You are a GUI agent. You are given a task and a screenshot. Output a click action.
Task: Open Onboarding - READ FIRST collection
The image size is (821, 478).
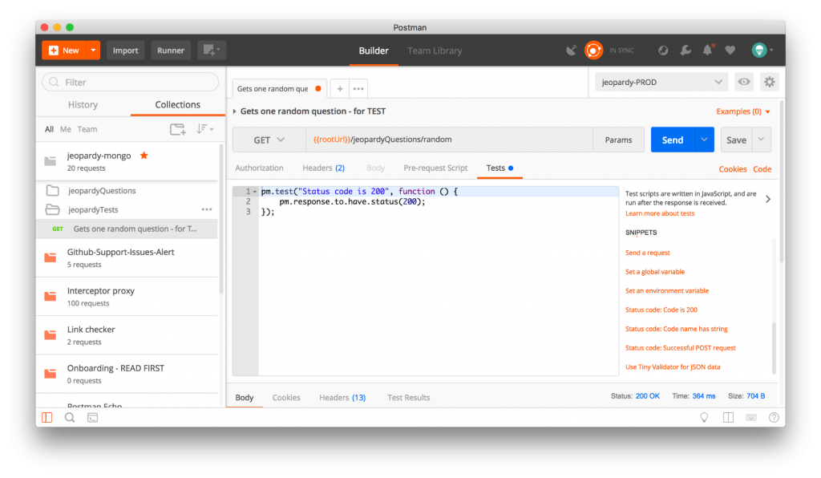point(127,374)
